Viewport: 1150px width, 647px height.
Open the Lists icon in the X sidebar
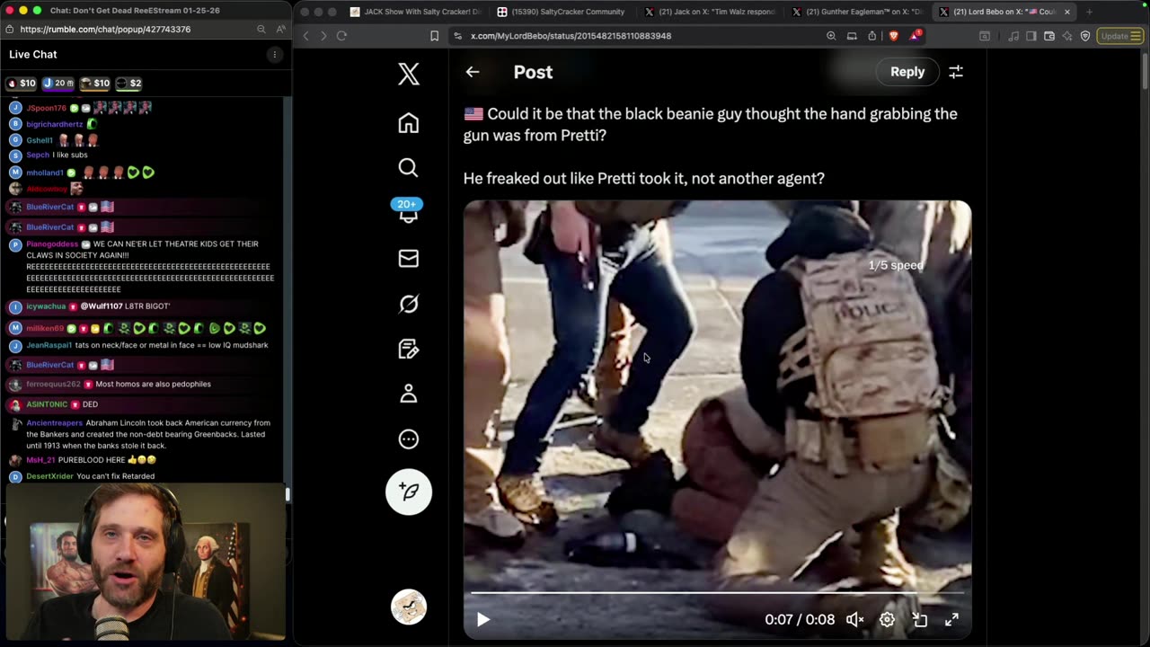point(409,349)
